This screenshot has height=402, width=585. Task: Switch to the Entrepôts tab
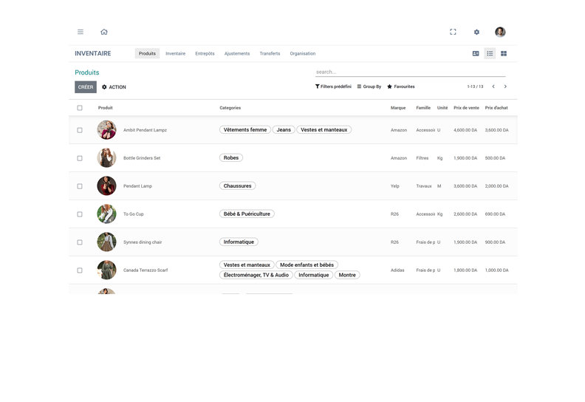coord(205,53)
